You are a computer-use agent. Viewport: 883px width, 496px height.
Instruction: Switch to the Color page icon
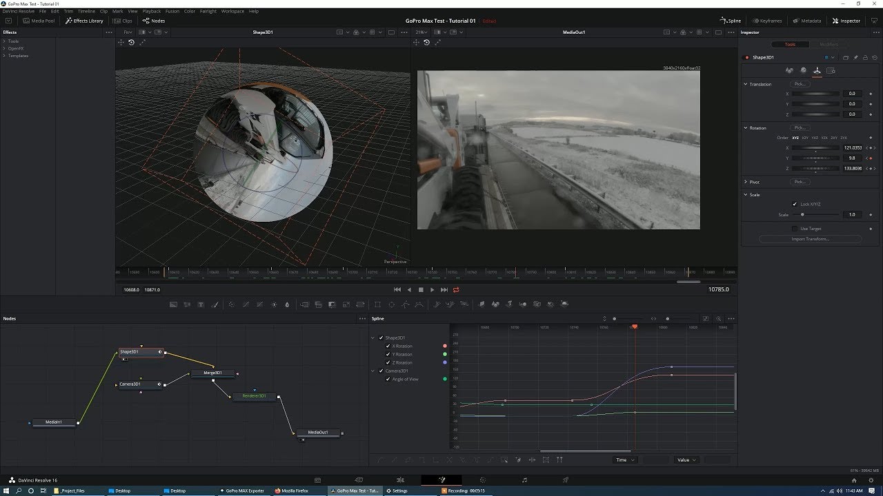(483, 479)
